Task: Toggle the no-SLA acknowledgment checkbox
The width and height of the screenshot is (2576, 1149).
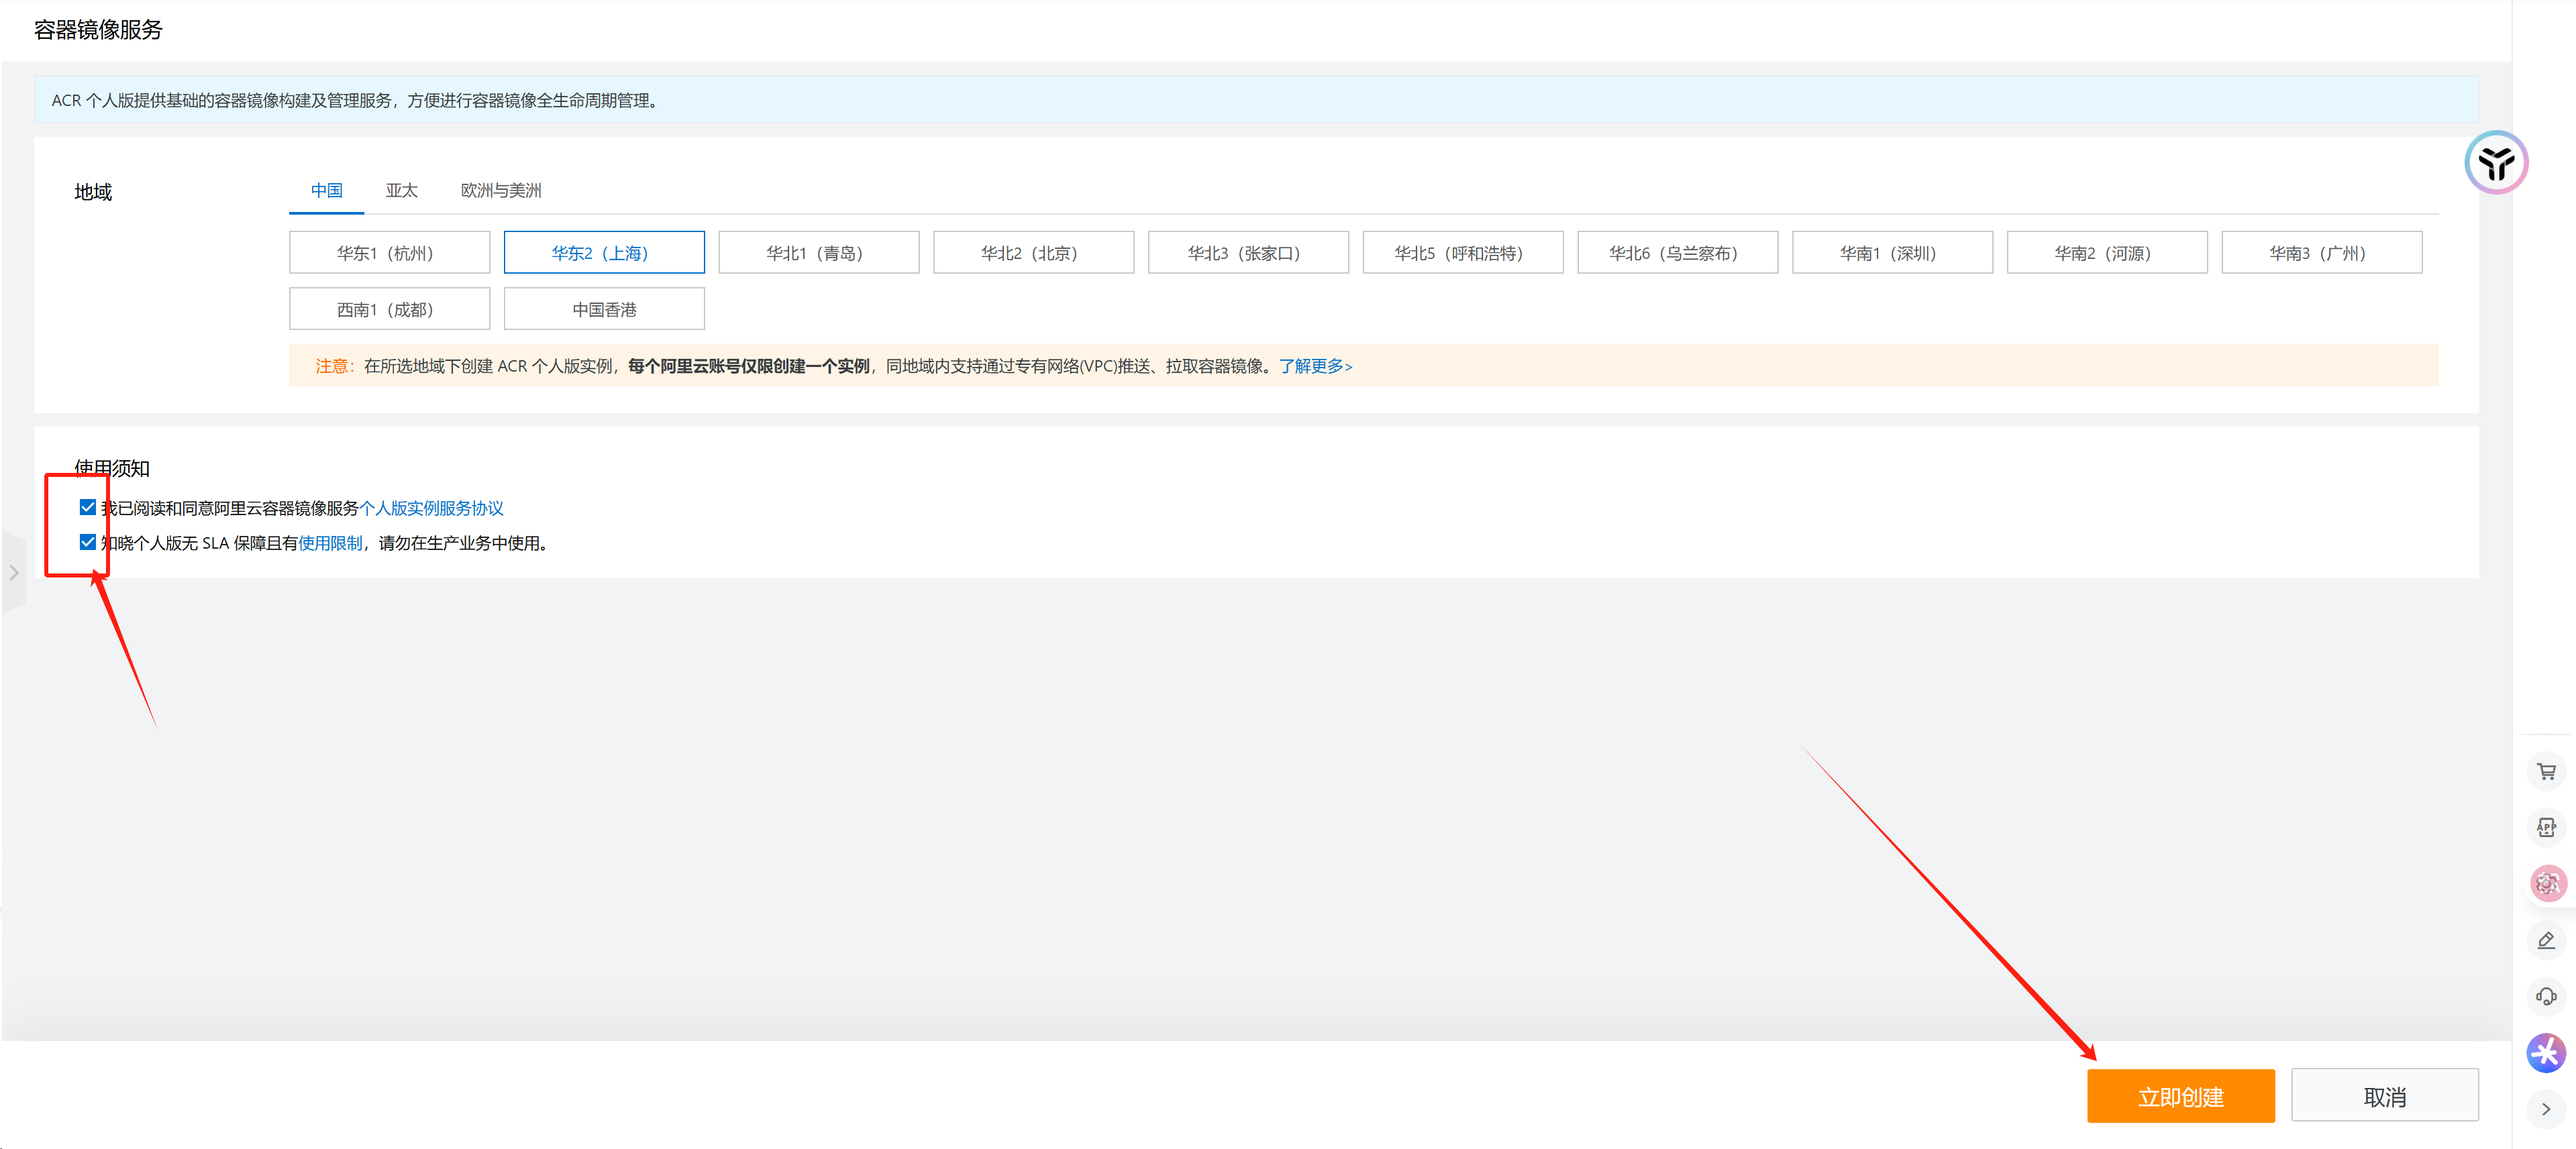Action: [x=88, y=543]
